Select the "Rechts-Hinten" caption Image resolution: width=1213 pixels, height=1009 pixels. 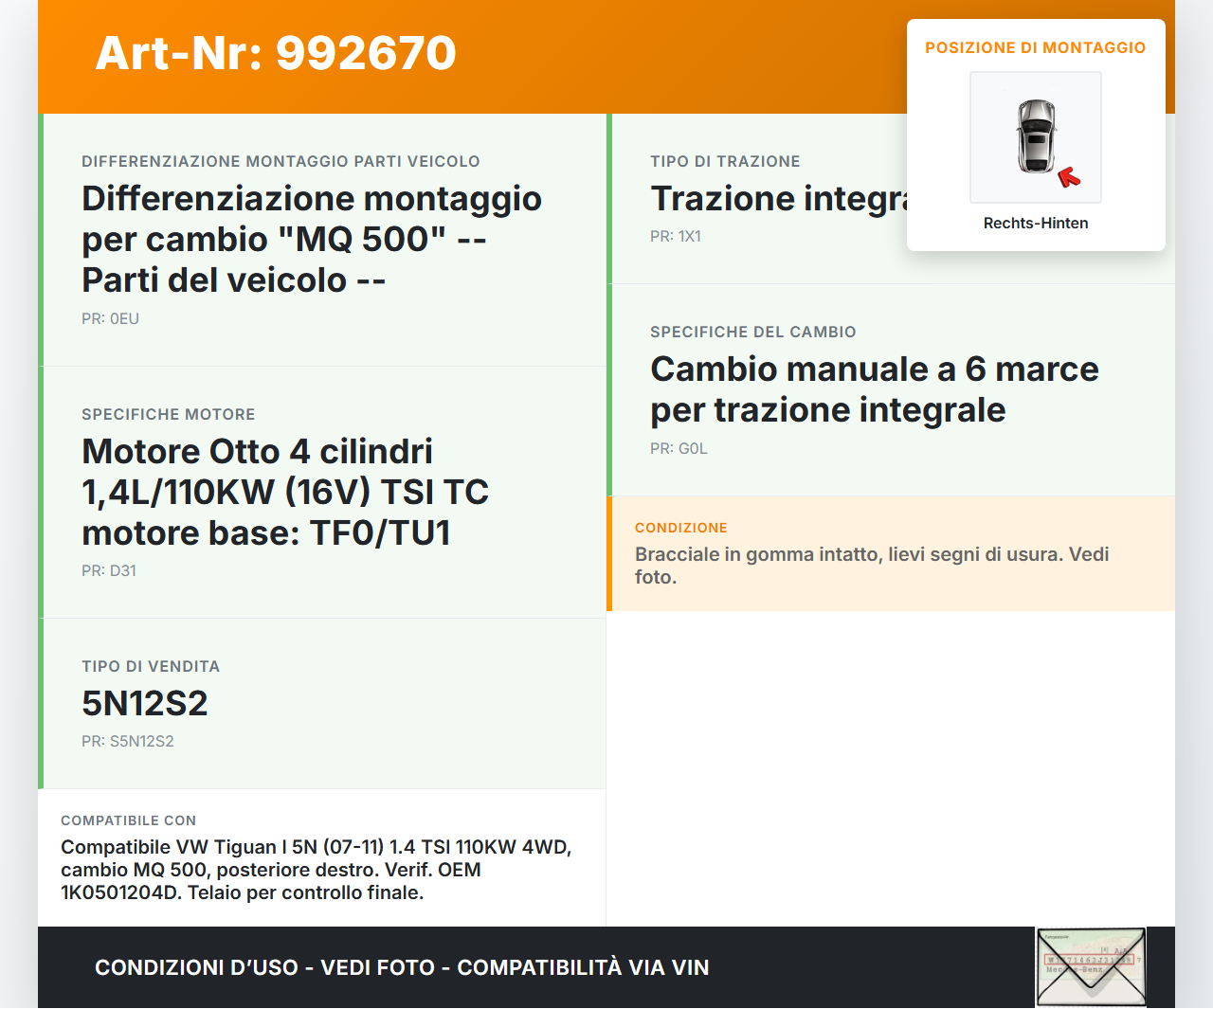pyautogui.click(x=1036, y=223)
